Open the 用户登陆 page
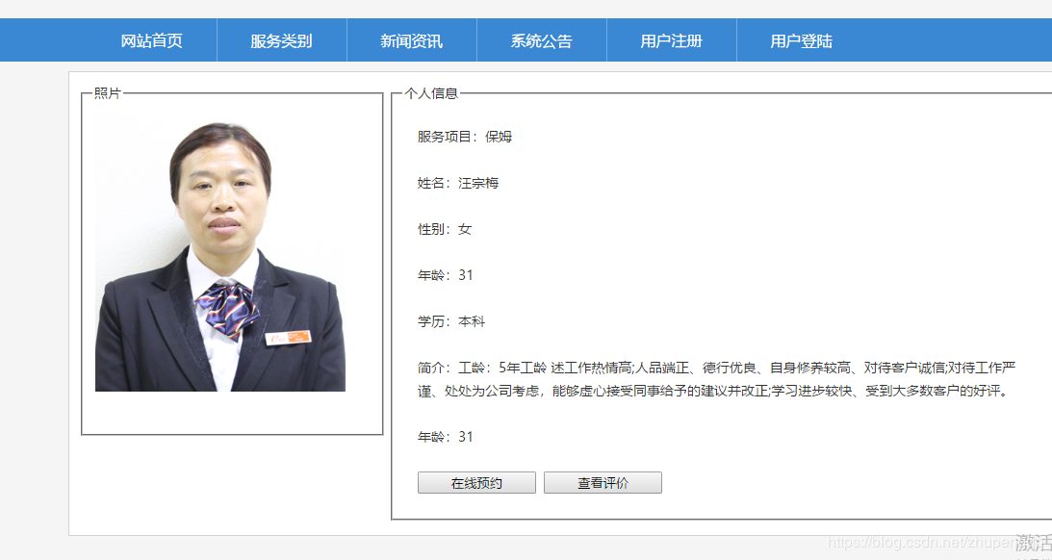Viewport: 1052px width, 560px height. click(x=801, y=41)
